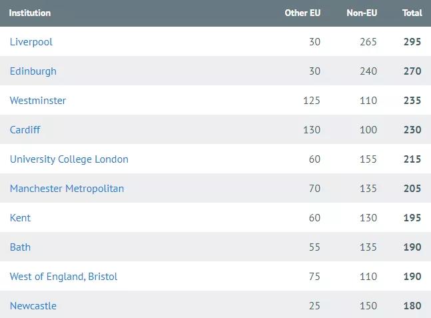Viewport: 431px width, 318px height.
Task: Open the Cardiff institution link
Action: tap(25, 130)
